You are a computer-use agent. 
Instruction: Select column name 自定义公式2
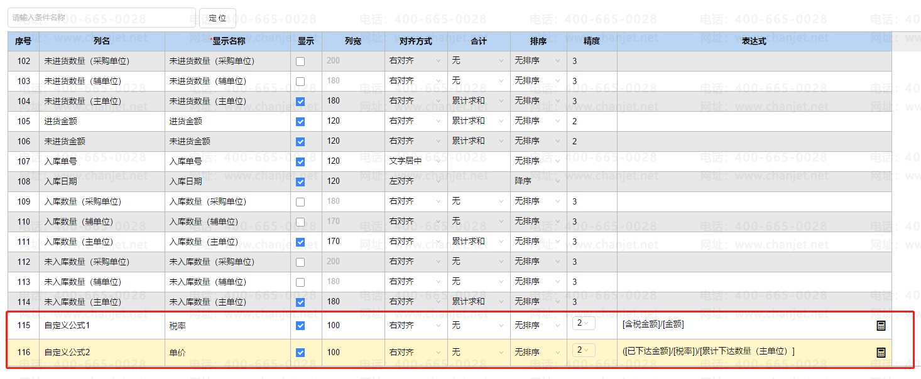click(x=67, y=353)
